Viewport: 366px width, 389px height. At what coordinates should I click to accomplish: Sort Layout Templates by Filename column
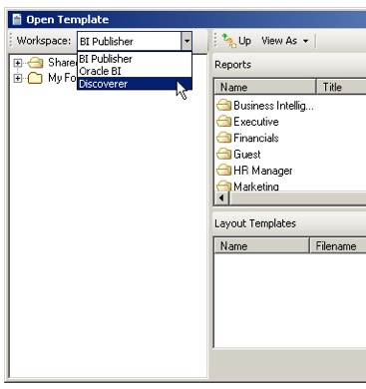click(338, 246)
